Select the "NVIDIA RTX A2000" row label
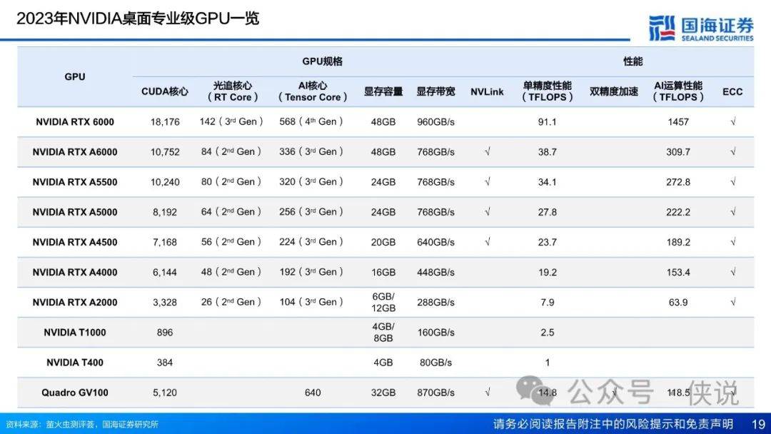771x434 pixels. pos(75,302)
